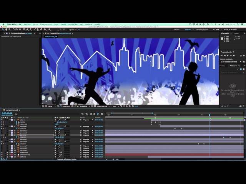Enable motion blur icon in timeline header
Screen dimensions: 246x184
pos(98,114)
